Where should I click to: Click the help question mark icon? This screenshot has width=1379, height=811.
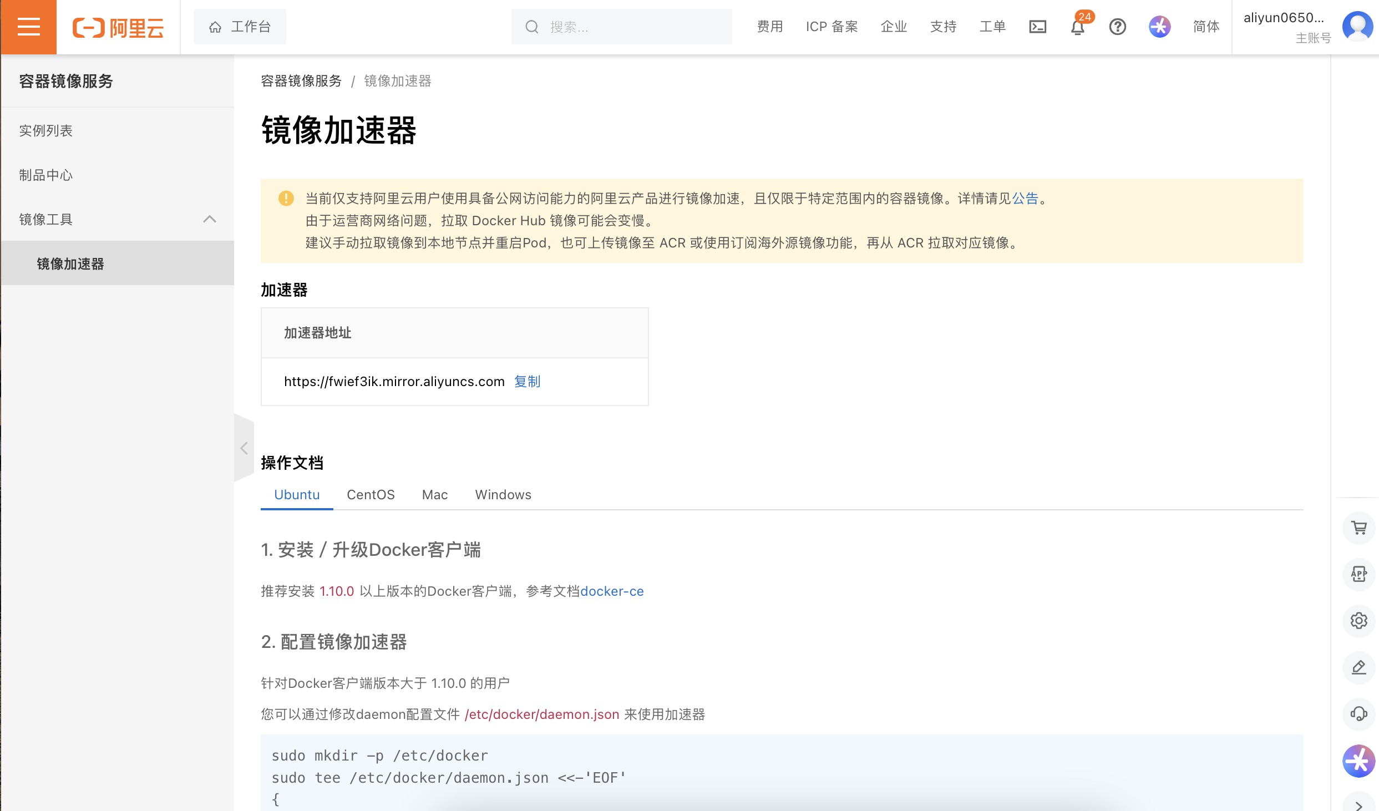[1117, 27]
